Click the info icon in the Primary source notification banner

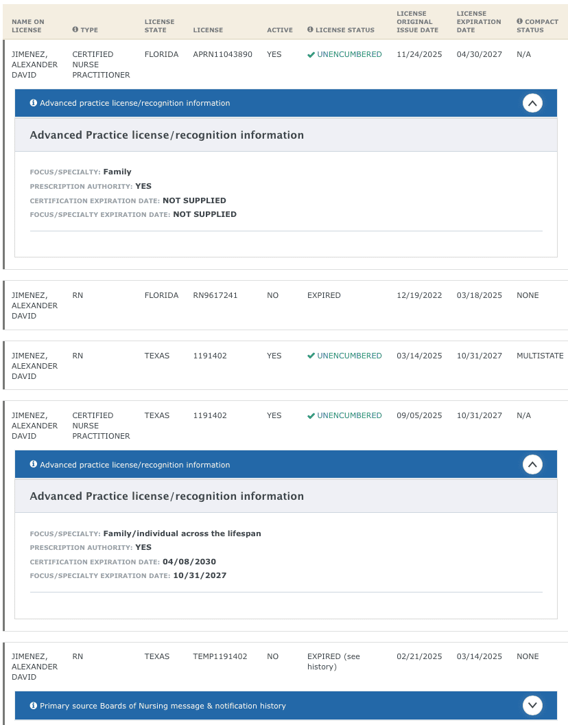[x=33, y=705]
